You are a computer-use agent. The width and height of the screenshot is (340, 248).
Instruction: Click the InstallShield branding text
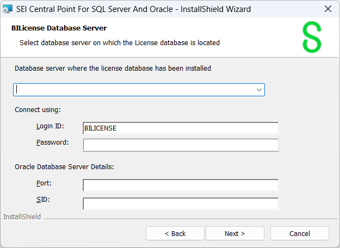22,217
